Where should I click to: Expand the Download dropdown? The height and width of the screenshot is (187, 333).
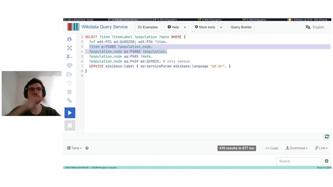pyautogui.click(x=297, y=148)
